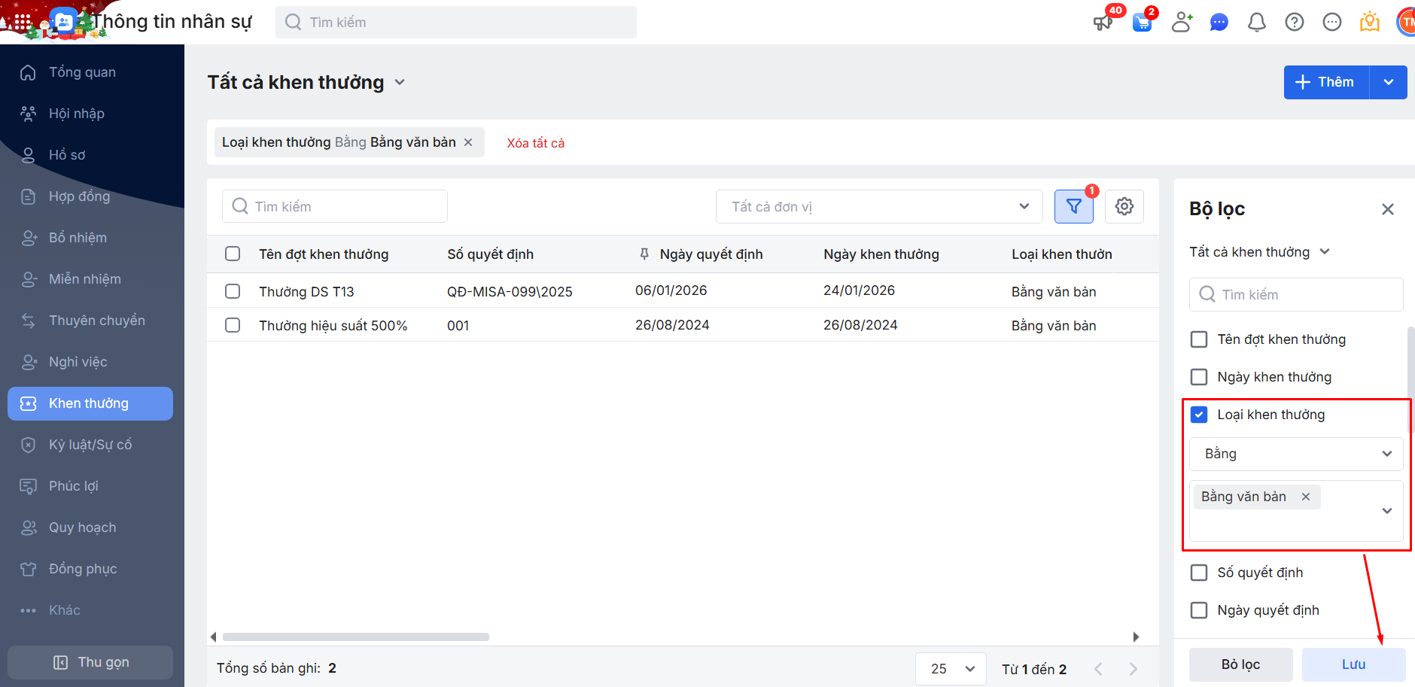Click the filter funnel icon
Screen dimensions: 1415x687
1073,206
